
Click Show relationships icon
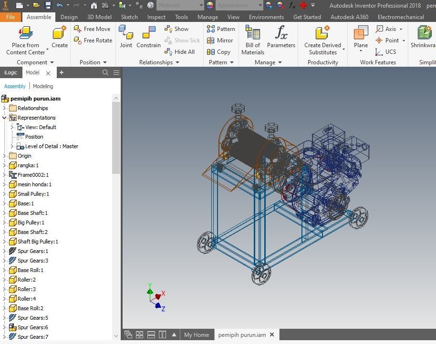[168, 29]
